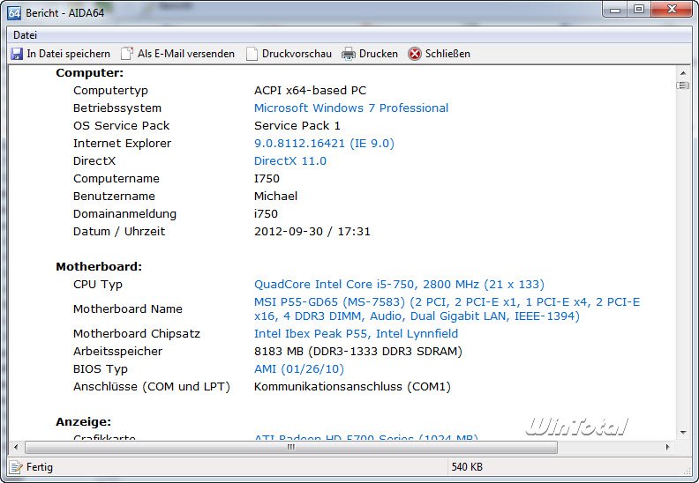699x483 pixels.
Task: Click the red Schließen close icon
Action: point(415,54)
